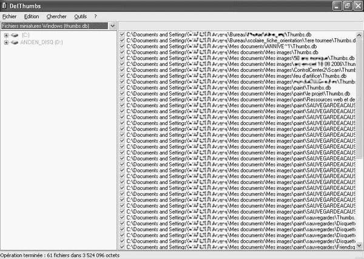The width and height of the screenshot is (364, 259).
Task: Select the paint\le projet\Thumbs.db path text
Action: [238, 94]
